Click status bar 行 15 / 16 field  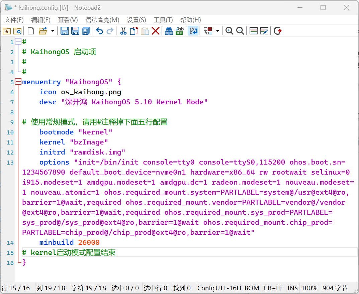[x=17, y=288]
